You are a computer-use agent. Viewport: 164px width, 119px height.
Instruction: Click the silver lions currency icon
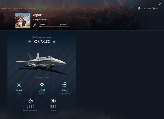tap(139, 9)
